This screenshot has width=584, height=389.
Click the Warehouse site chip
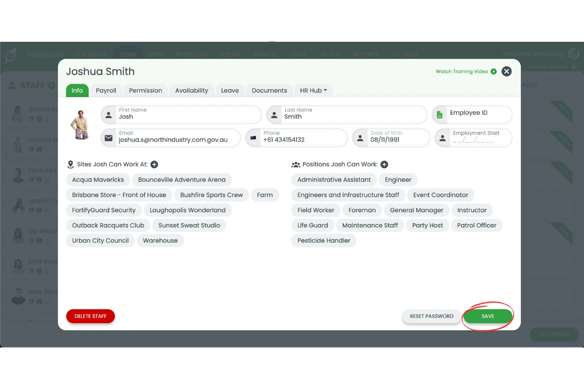tap(160, 240)
